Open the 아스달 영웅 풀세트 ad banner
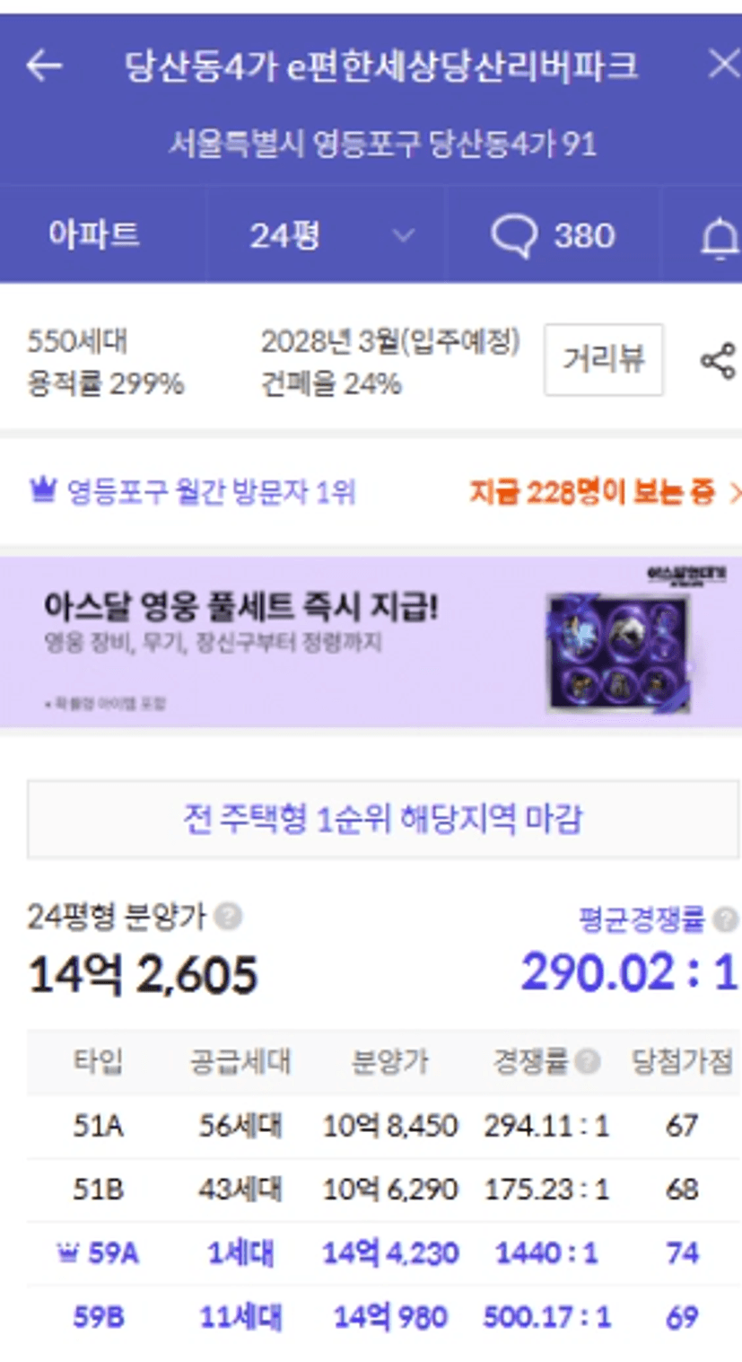The image size is (742, 1362). point(371,642)
